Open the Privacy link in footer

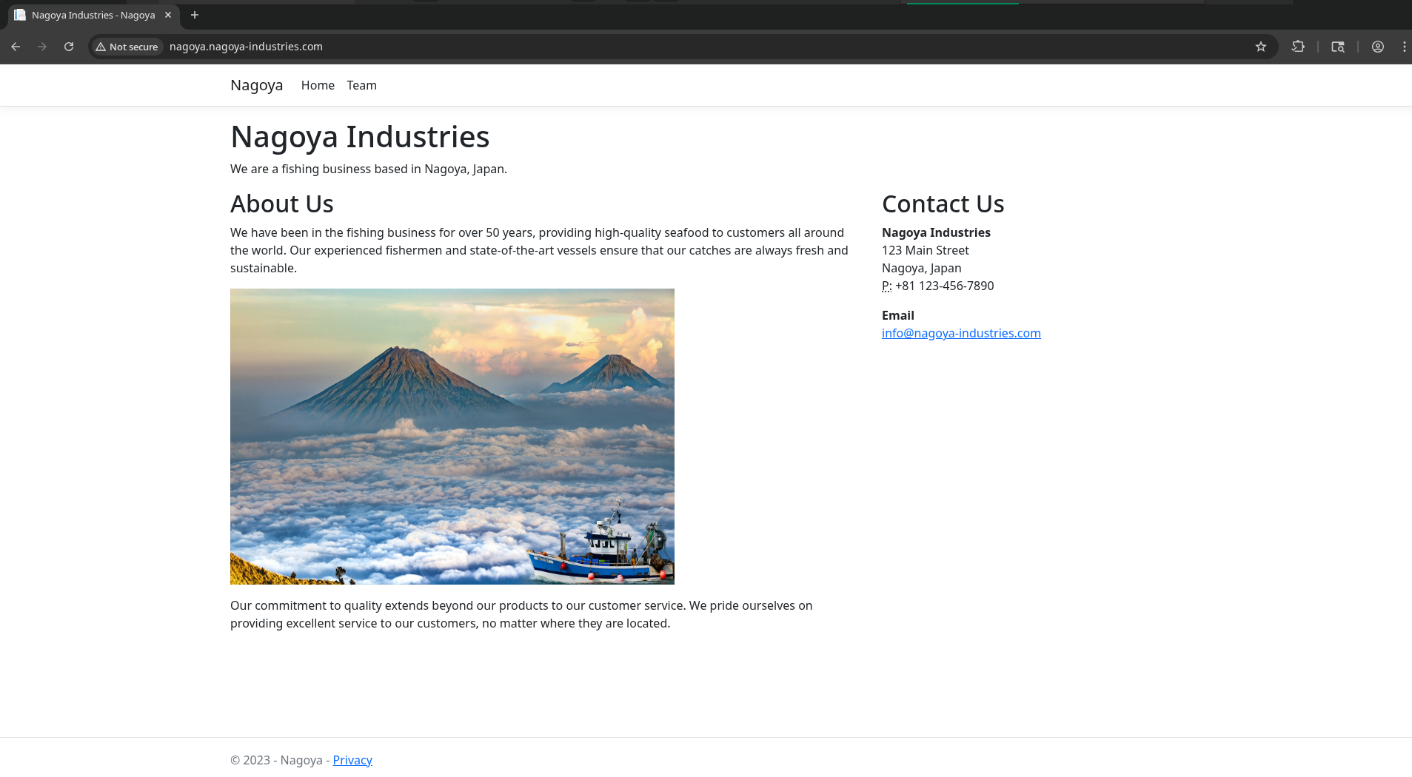[352, 760]
